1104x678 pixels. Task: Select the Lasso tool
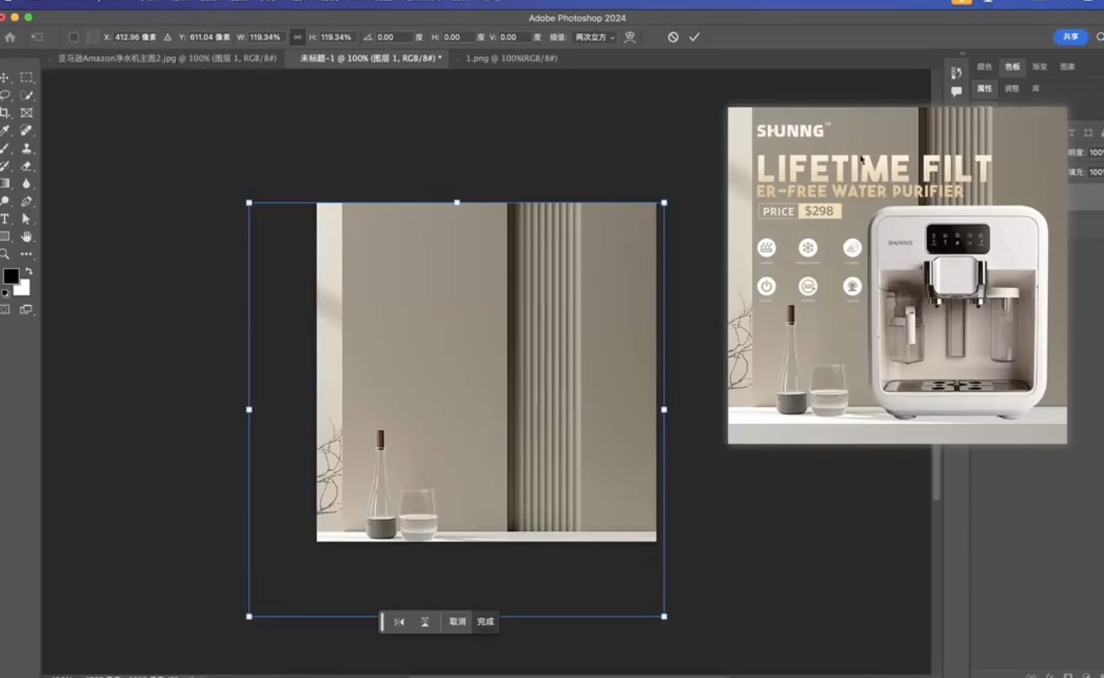click(x=5, y=95)
